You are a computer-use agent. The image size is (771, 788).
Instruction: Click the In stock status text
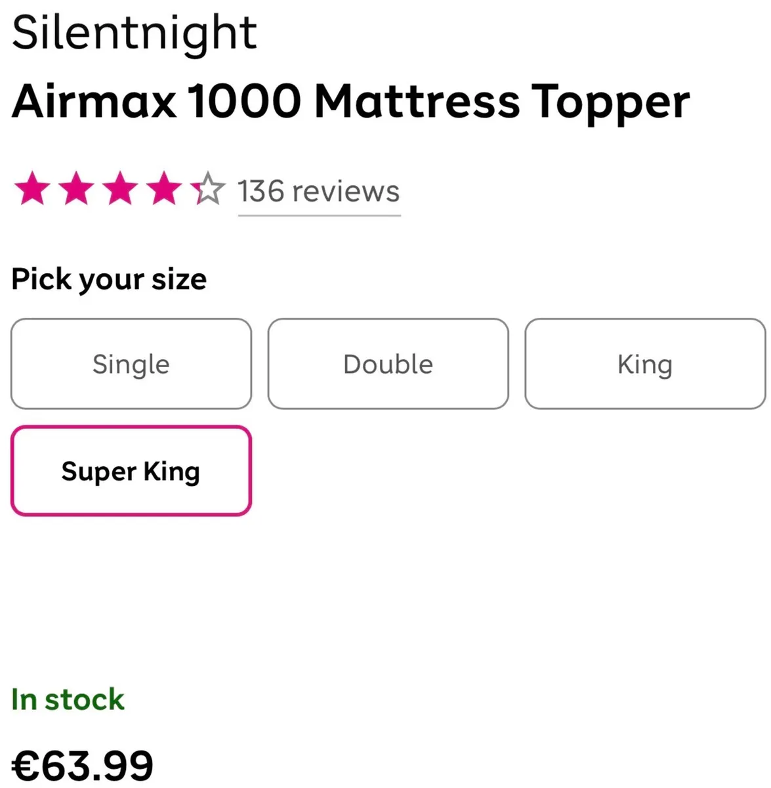click(x=68, y=699)
